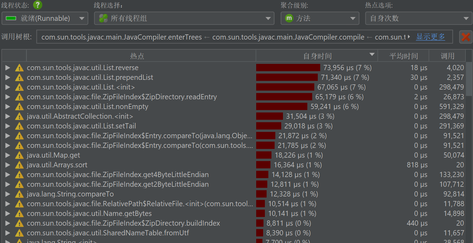This screenshot has height=243, width=473.
Task: Click the warning icon beside java.util.Map.get
Action: [x=19, y=155]
